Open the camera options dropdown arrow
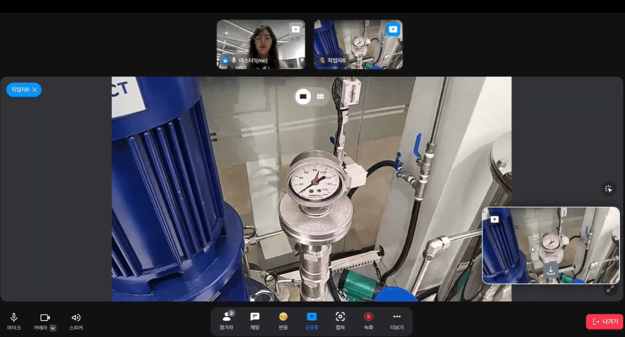This screenshot has width=625, height=337. [53, 328]
